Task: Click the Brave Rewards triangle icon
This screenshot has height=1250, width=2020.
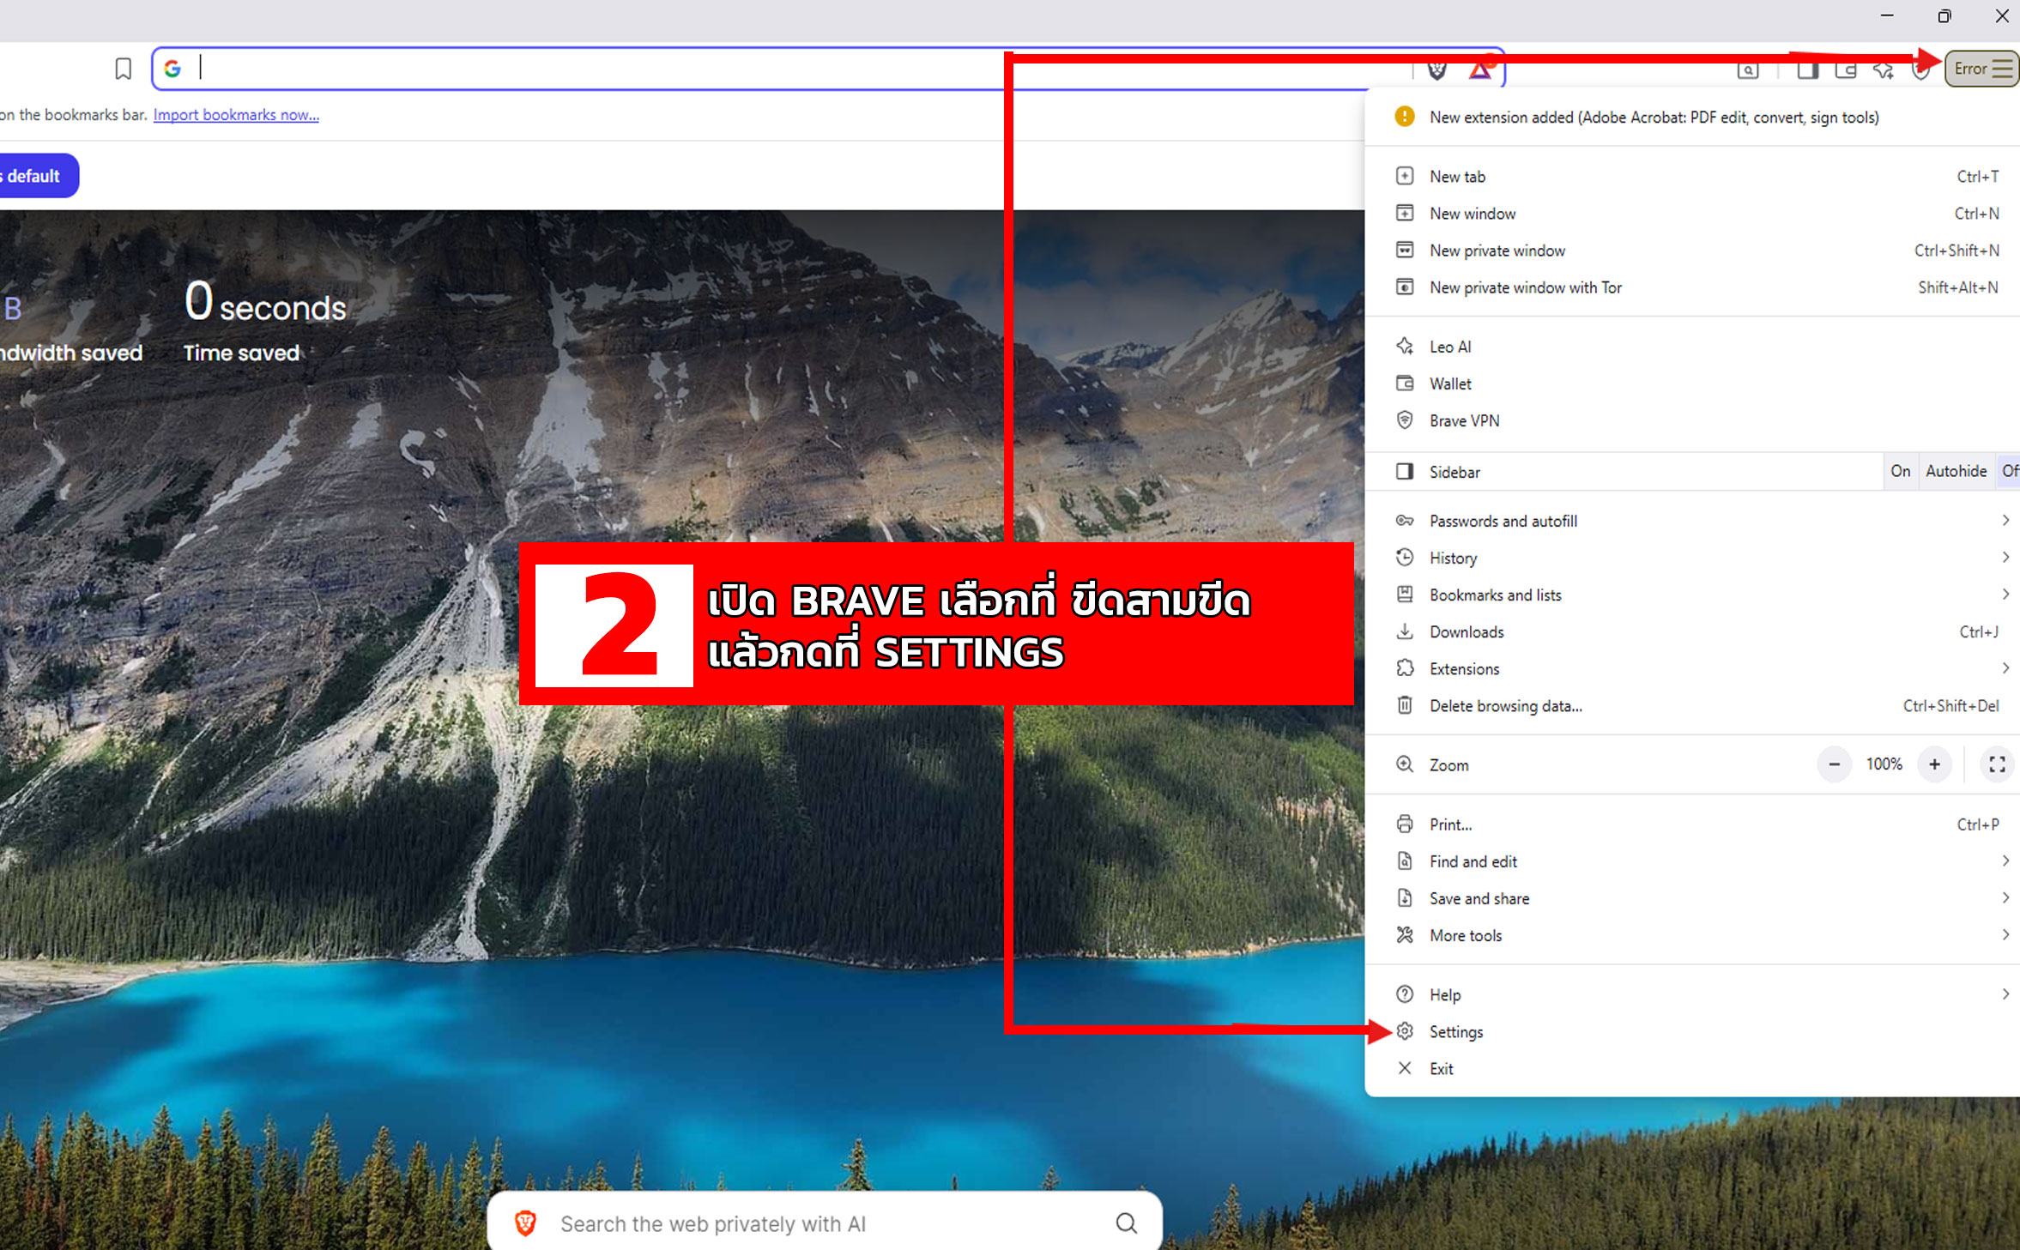Action: 1480,69
